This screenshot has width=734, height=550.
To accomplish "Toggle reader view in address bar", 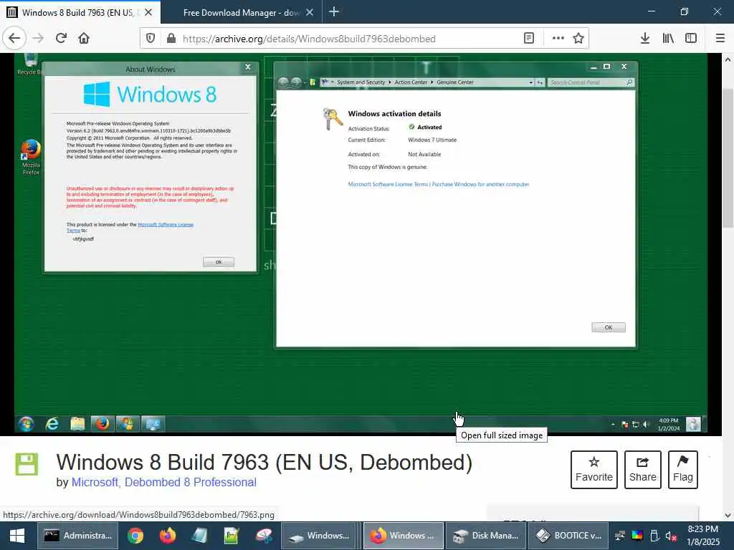I will [x=528, y=39].
